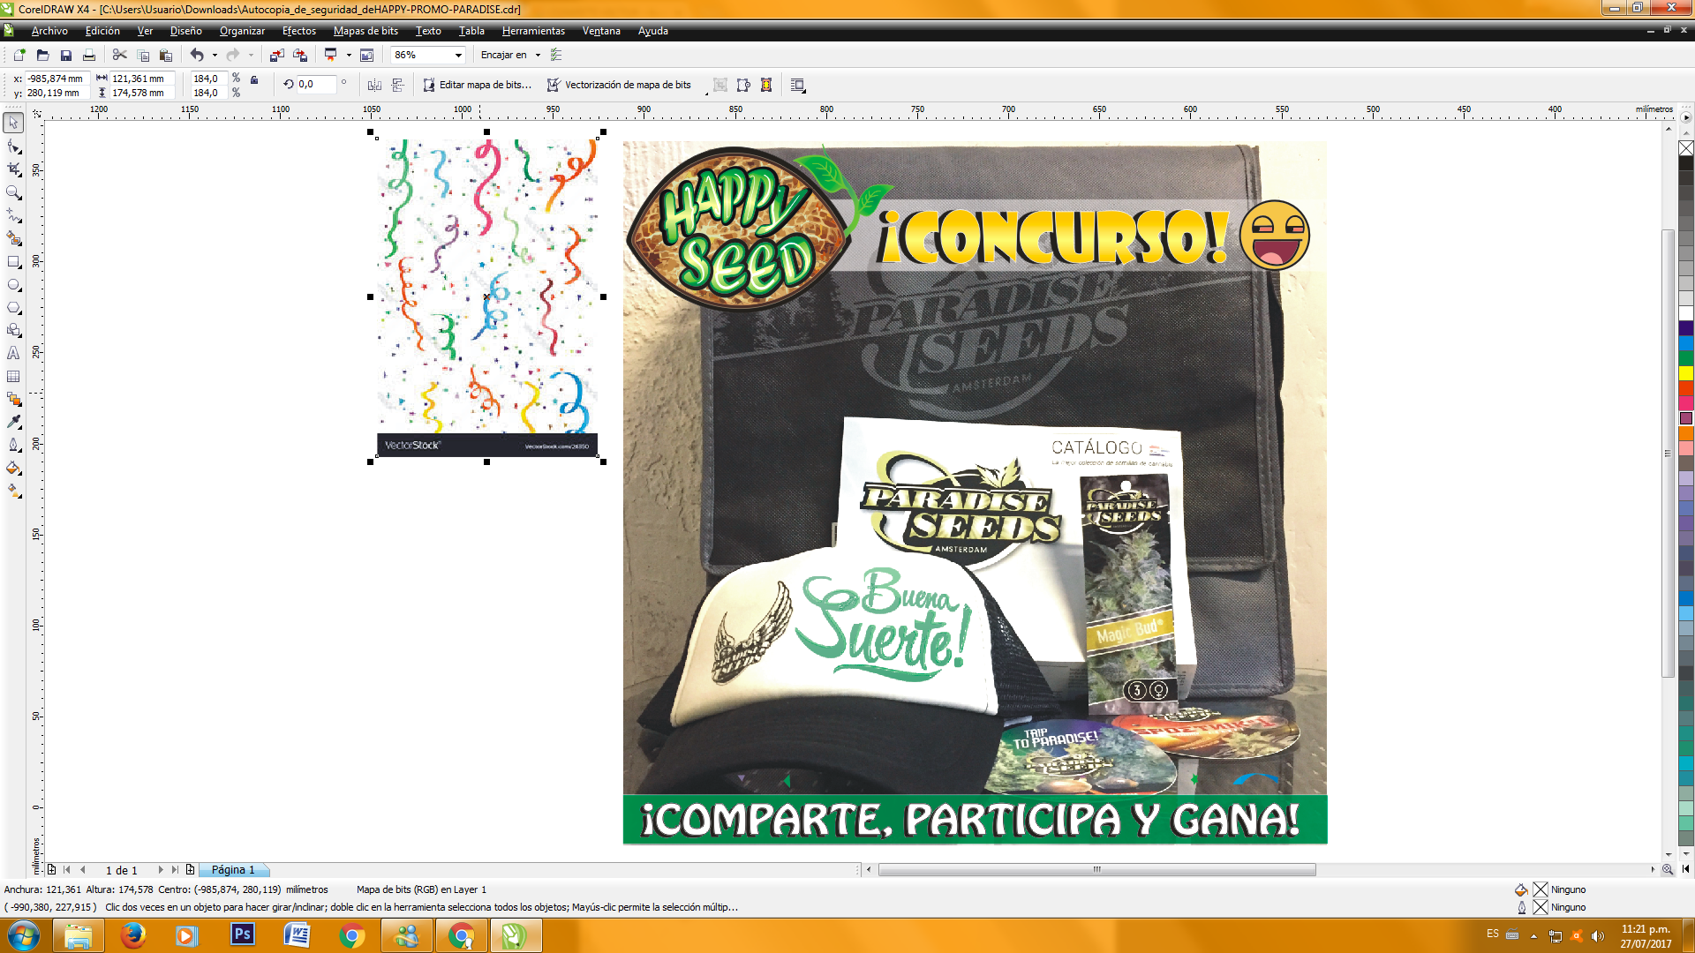Select the Zoom tool in the toolbox
The width and height of the screenshot is (1695, 953).
coord(13,192)
